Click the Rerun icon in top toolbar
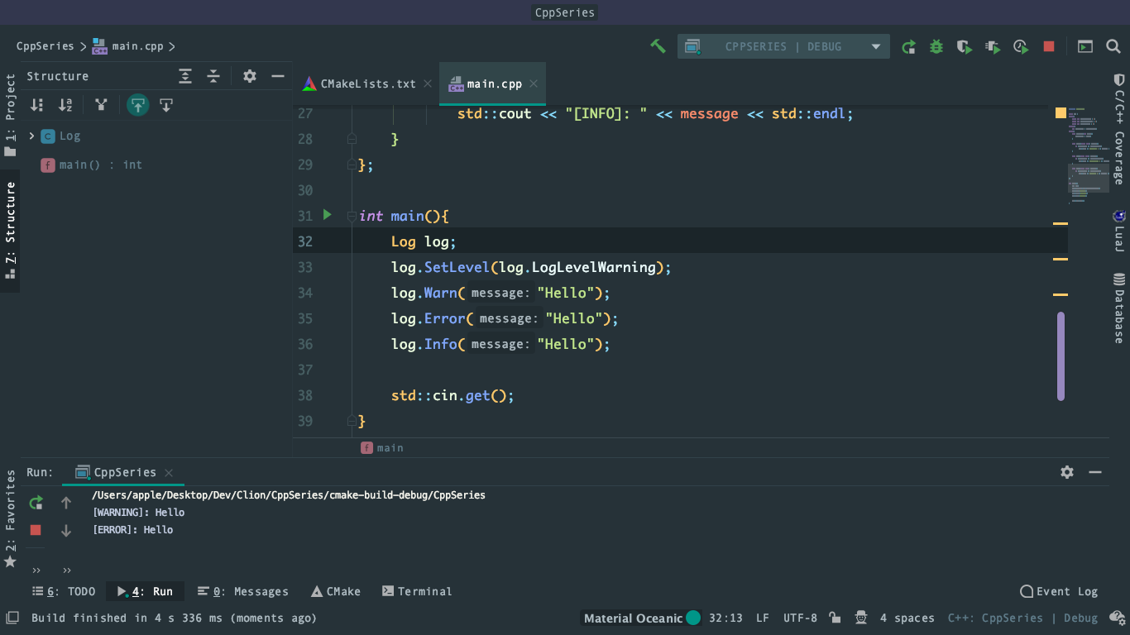 point(908,46)
